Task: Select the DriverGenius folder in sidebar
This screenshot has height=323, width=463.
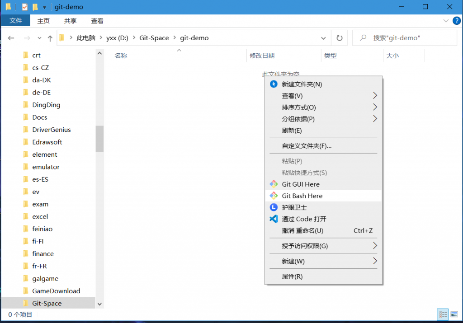Action: pos(52,130)
